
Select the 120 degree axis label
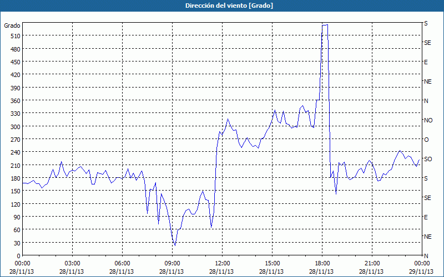coord(16,204)
